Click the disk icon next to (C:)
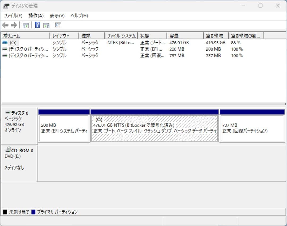 (5, 43)
